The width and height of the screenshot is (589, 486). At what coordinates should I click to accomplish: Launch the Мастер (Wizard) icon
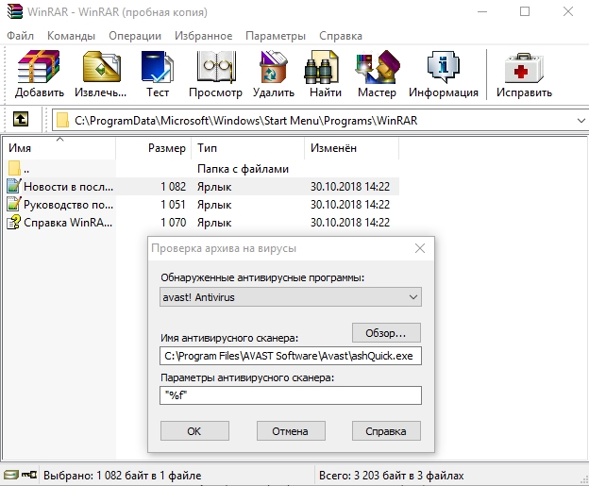coord(378,67)
